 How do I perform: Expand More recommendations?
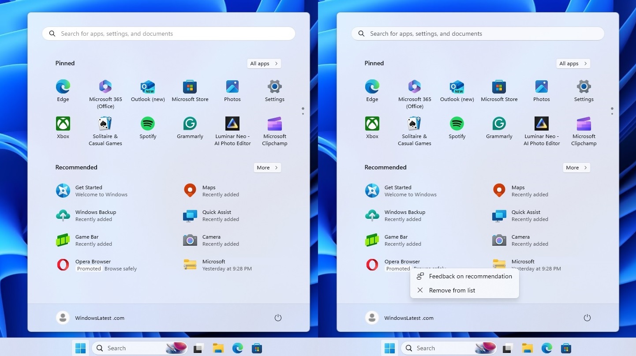tap(267, 168)
